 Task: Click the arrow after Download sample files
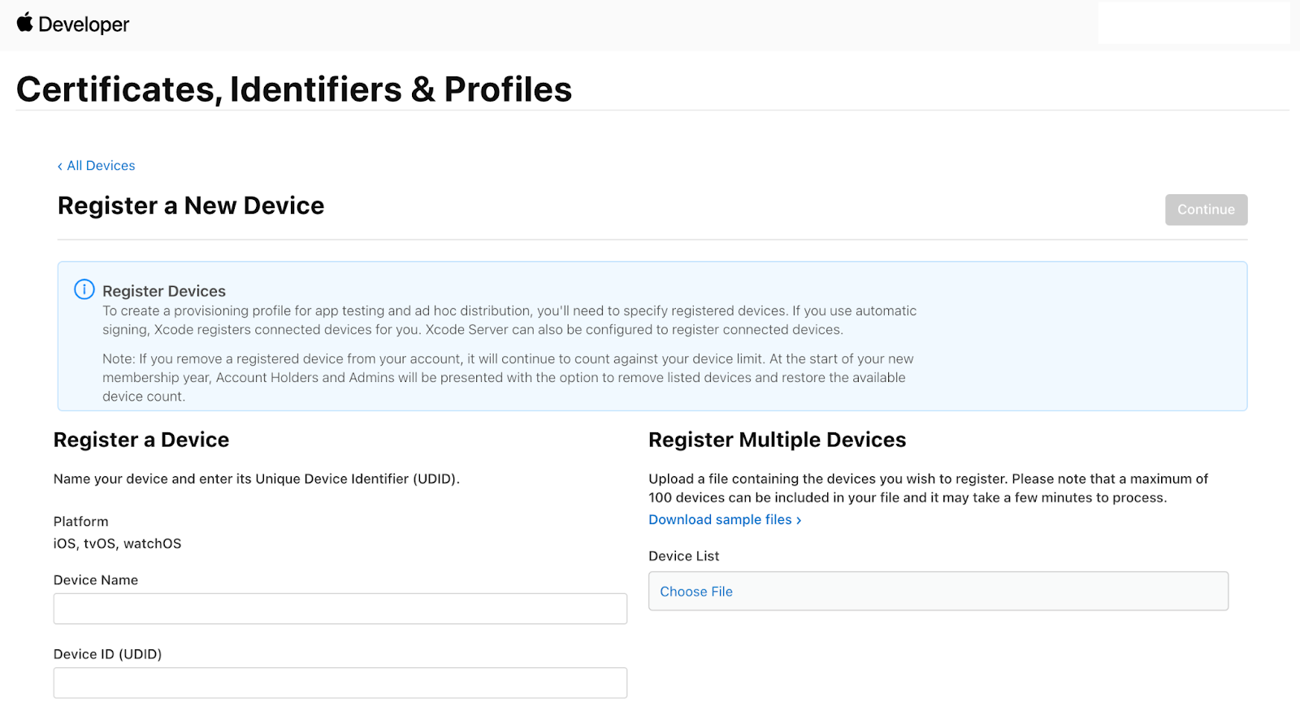(x=799, y=520)
